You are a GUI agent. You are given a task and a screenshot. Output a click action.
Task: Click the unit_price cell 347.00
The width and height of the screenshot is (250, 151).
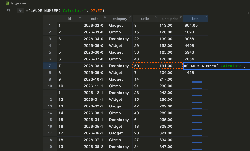tap(170, 147)
